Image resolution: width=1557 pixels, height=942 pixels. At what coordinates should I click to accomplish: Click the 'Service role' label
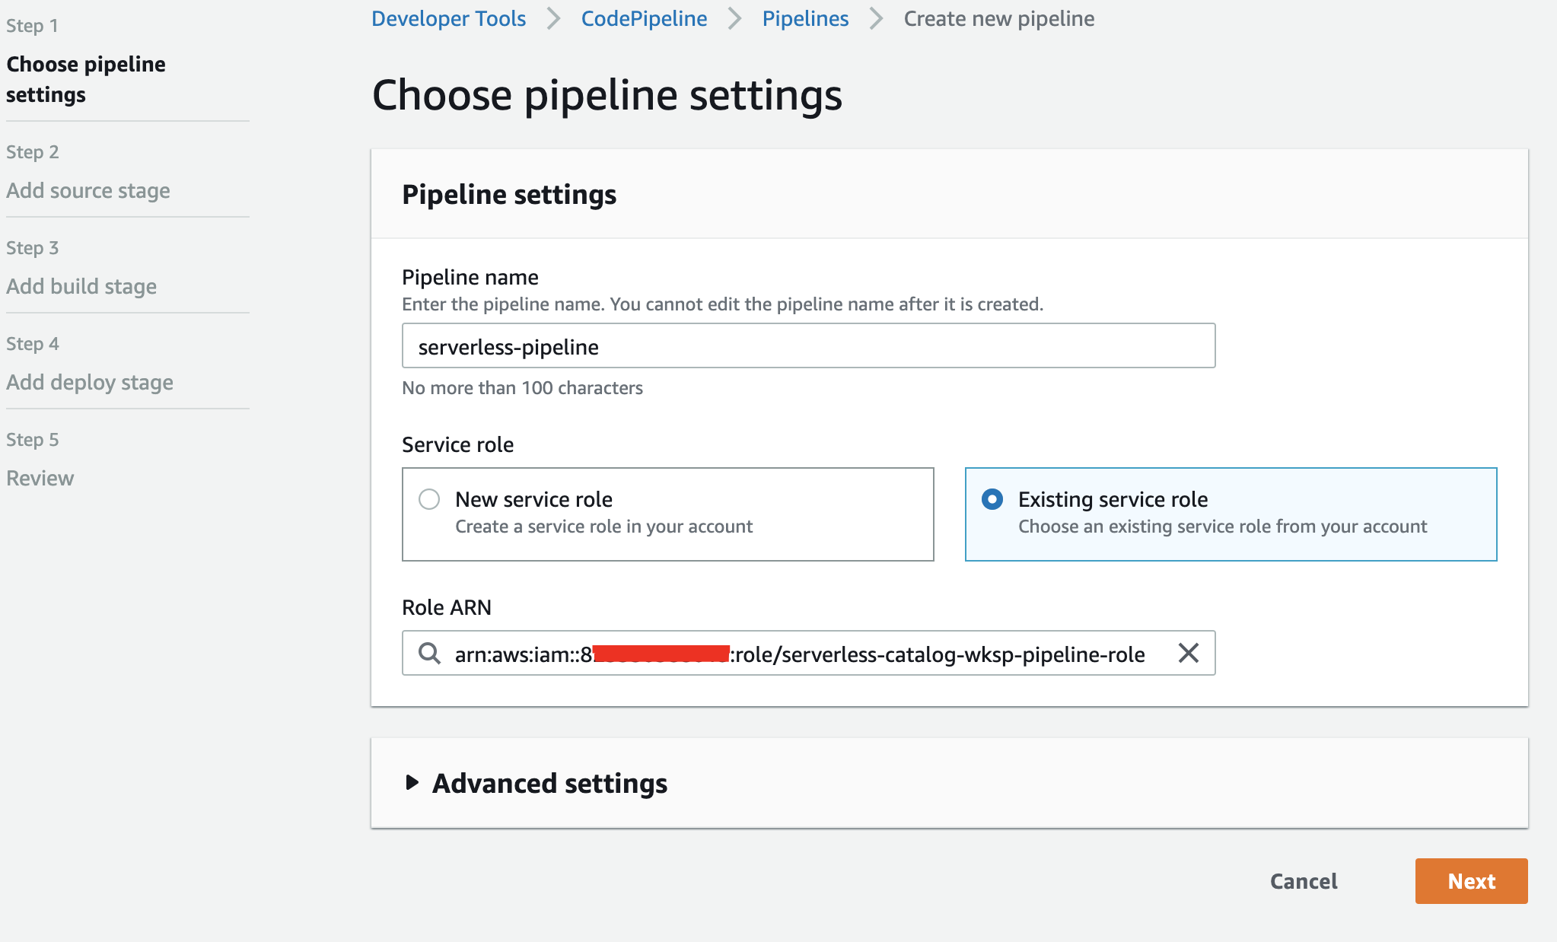(457, 444)
